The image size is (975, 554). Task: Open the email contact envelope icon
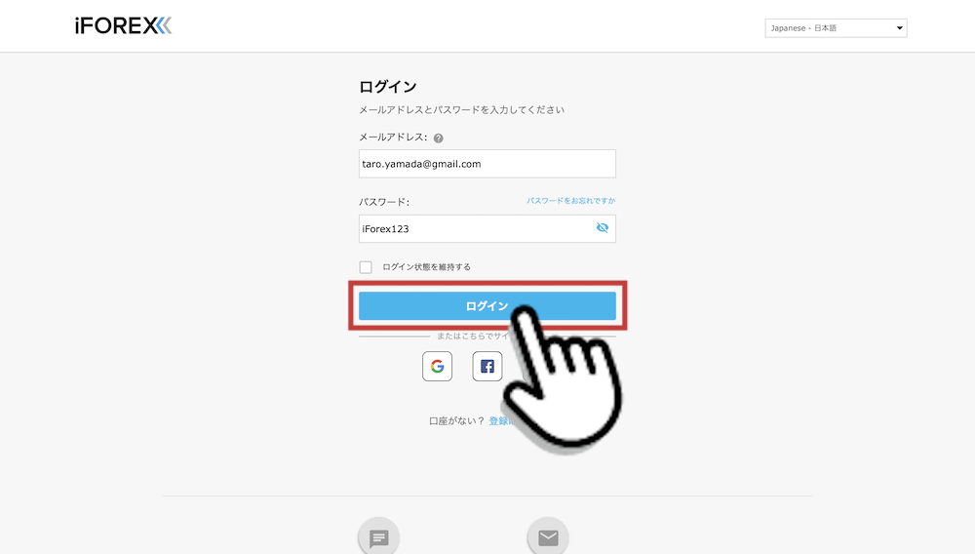pos(548,537)
